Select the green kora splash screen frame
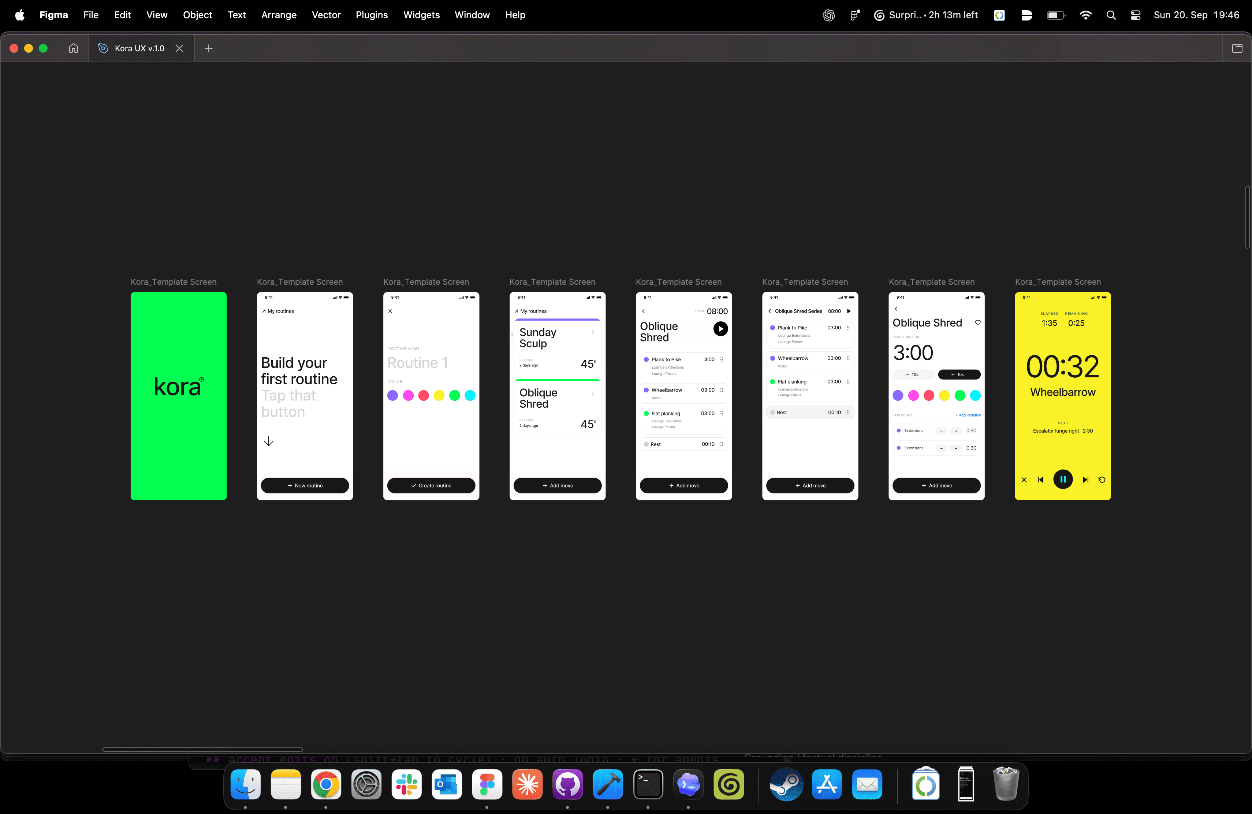Viewport: 1252px width, 814px height. 178,396
